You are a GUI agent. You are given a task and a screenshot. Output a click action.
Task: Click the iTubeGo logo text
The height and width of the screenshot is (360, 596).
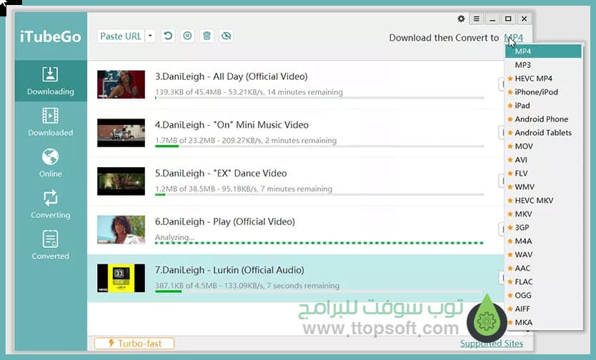51,36
